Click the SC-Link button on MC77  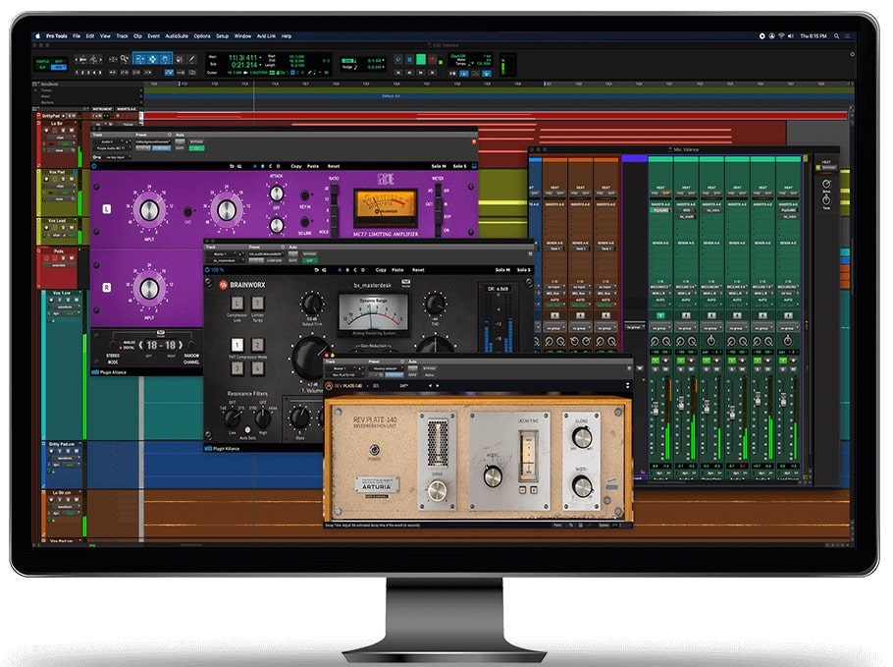point(304,222)
